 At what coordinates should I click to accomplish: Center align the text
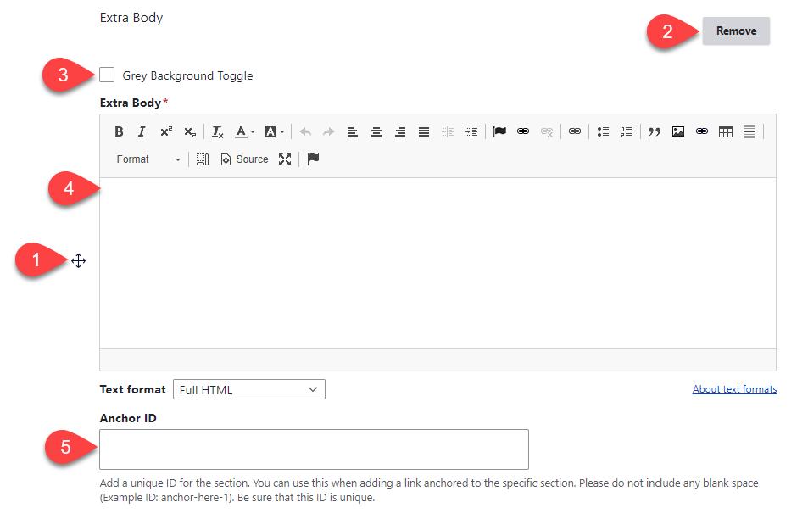coord(376,131)
